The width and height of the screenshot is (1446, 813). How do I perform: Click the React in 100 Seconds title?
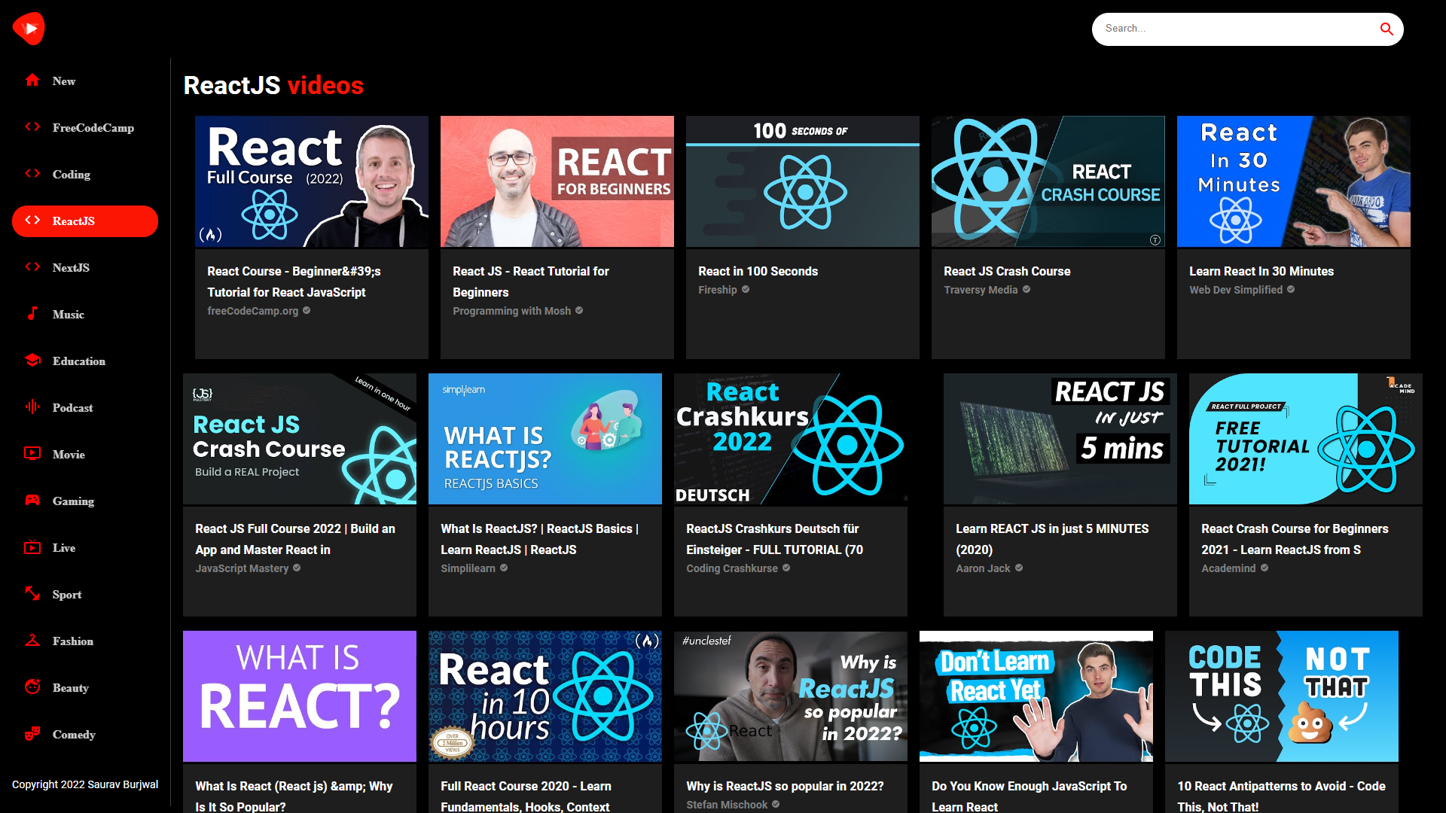pyautogui.click(x=758, y=271)
